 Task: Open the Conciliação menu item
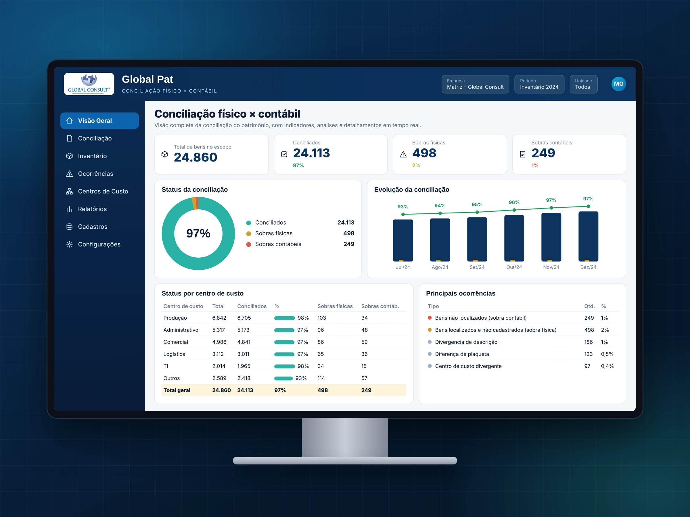[99, 138]
